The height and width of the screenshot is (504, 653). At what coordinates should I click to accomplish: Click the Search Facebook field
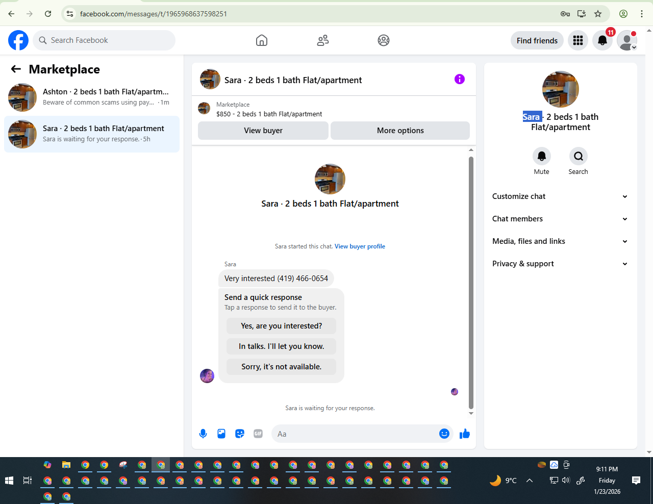tap(104, 40)
